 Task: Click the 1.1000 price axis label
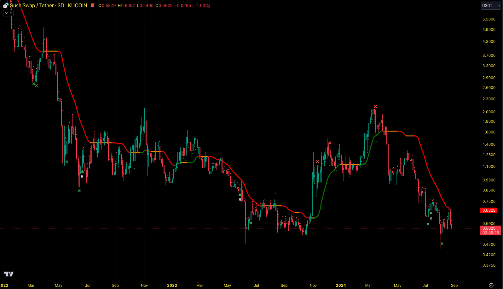[489, 167]
